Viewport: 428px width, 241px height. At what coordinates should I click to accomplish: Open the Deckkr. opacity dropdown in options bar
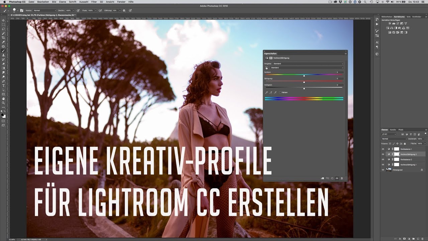[74, 10]
